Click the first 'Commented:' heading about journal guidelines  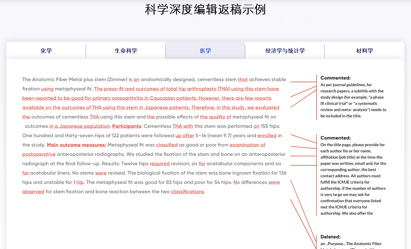click(x=335, y=78)
